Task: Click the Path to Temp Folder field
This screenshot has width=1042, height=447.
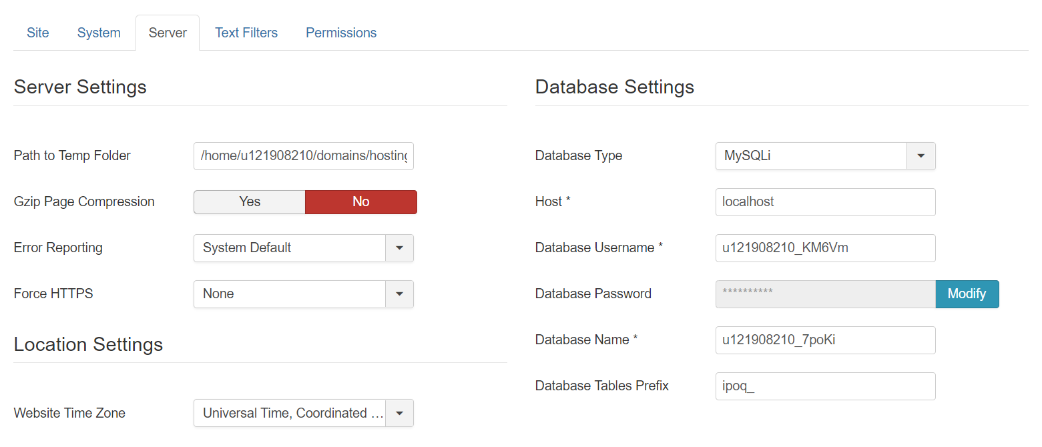Action: click(304, 156)
